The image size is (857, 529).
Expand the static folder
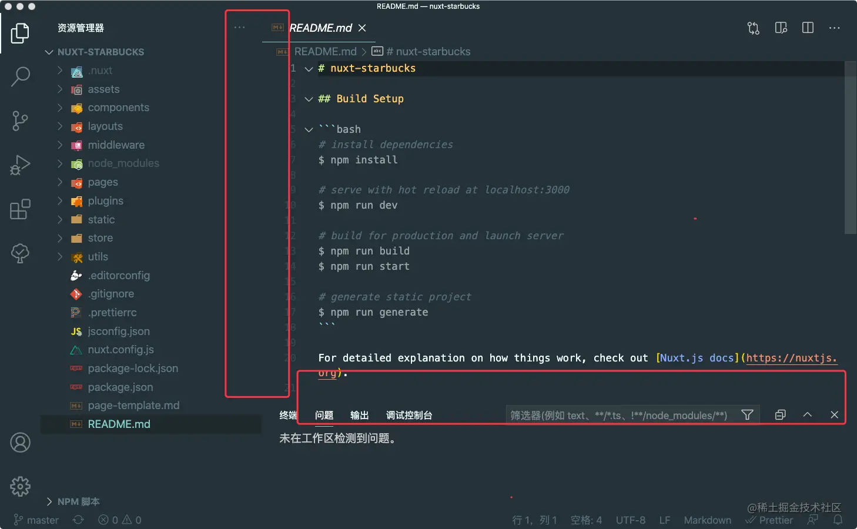pos(60,219)
